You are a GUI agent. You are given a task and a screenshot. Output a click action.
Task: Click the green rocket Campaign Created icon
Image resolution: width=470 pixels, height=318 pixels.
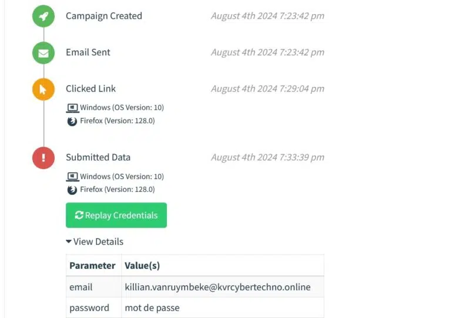[43, 16]
